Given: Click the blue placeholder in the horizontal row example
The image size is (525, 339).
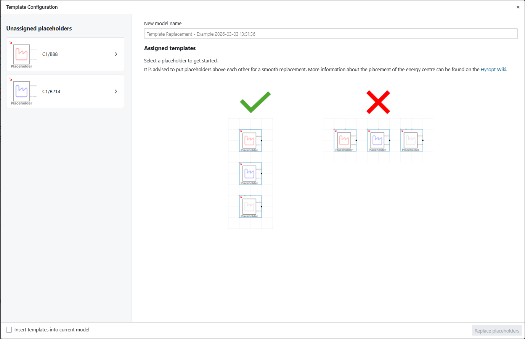Looking at the screenshot, I should click(377, 140).
